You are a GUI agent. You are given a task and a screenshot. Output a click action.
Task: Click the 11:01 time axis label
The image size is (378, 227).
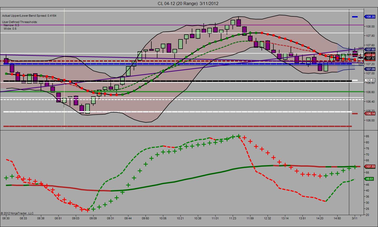[215, 219]
